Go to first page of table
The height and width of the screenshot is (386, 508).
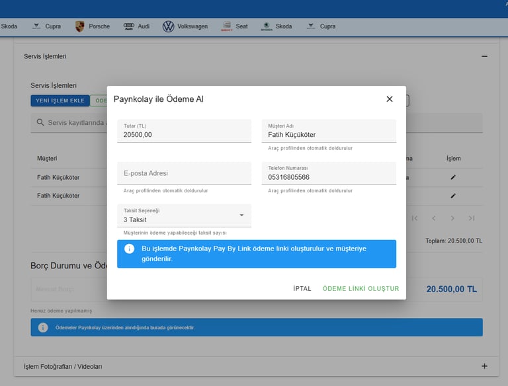(x=414, y=218)
